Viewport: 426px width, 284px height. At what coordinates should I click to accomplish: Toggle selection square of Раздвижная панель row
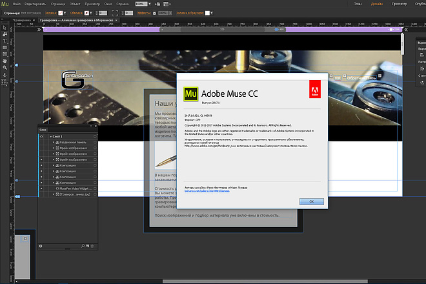[x=95, y=142]
